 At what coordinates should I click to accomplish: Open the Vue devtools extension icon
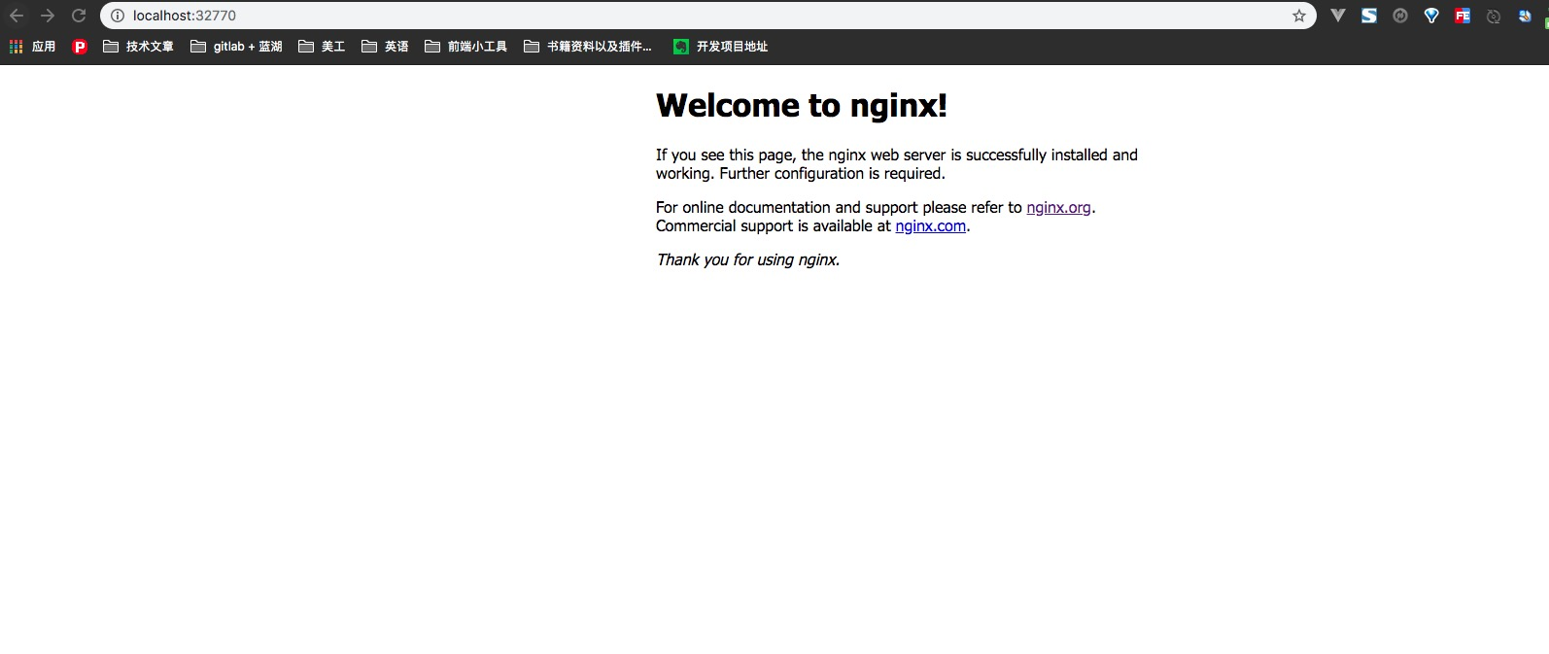[1338, 16]
